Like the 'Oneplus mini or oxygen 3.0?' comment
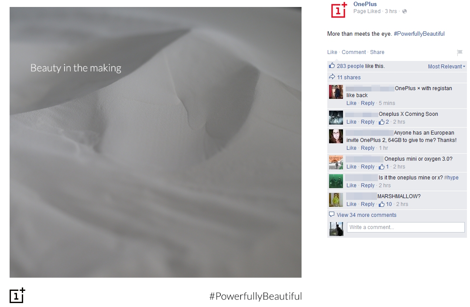This screenshot has height=307, width=470. 351,167
